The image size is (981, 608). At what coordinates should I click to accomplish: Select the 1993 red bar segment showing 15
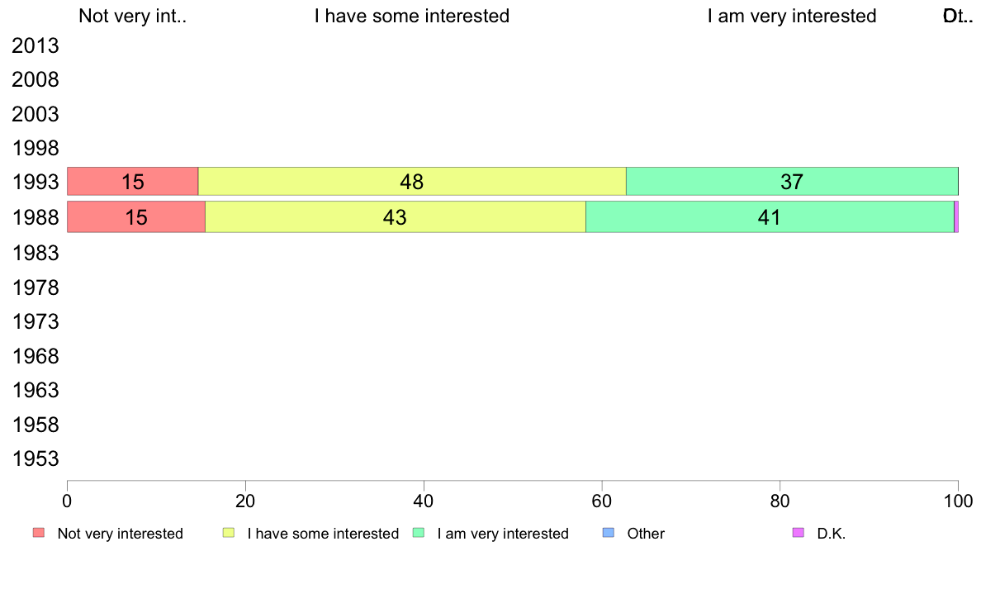(133, 182)
